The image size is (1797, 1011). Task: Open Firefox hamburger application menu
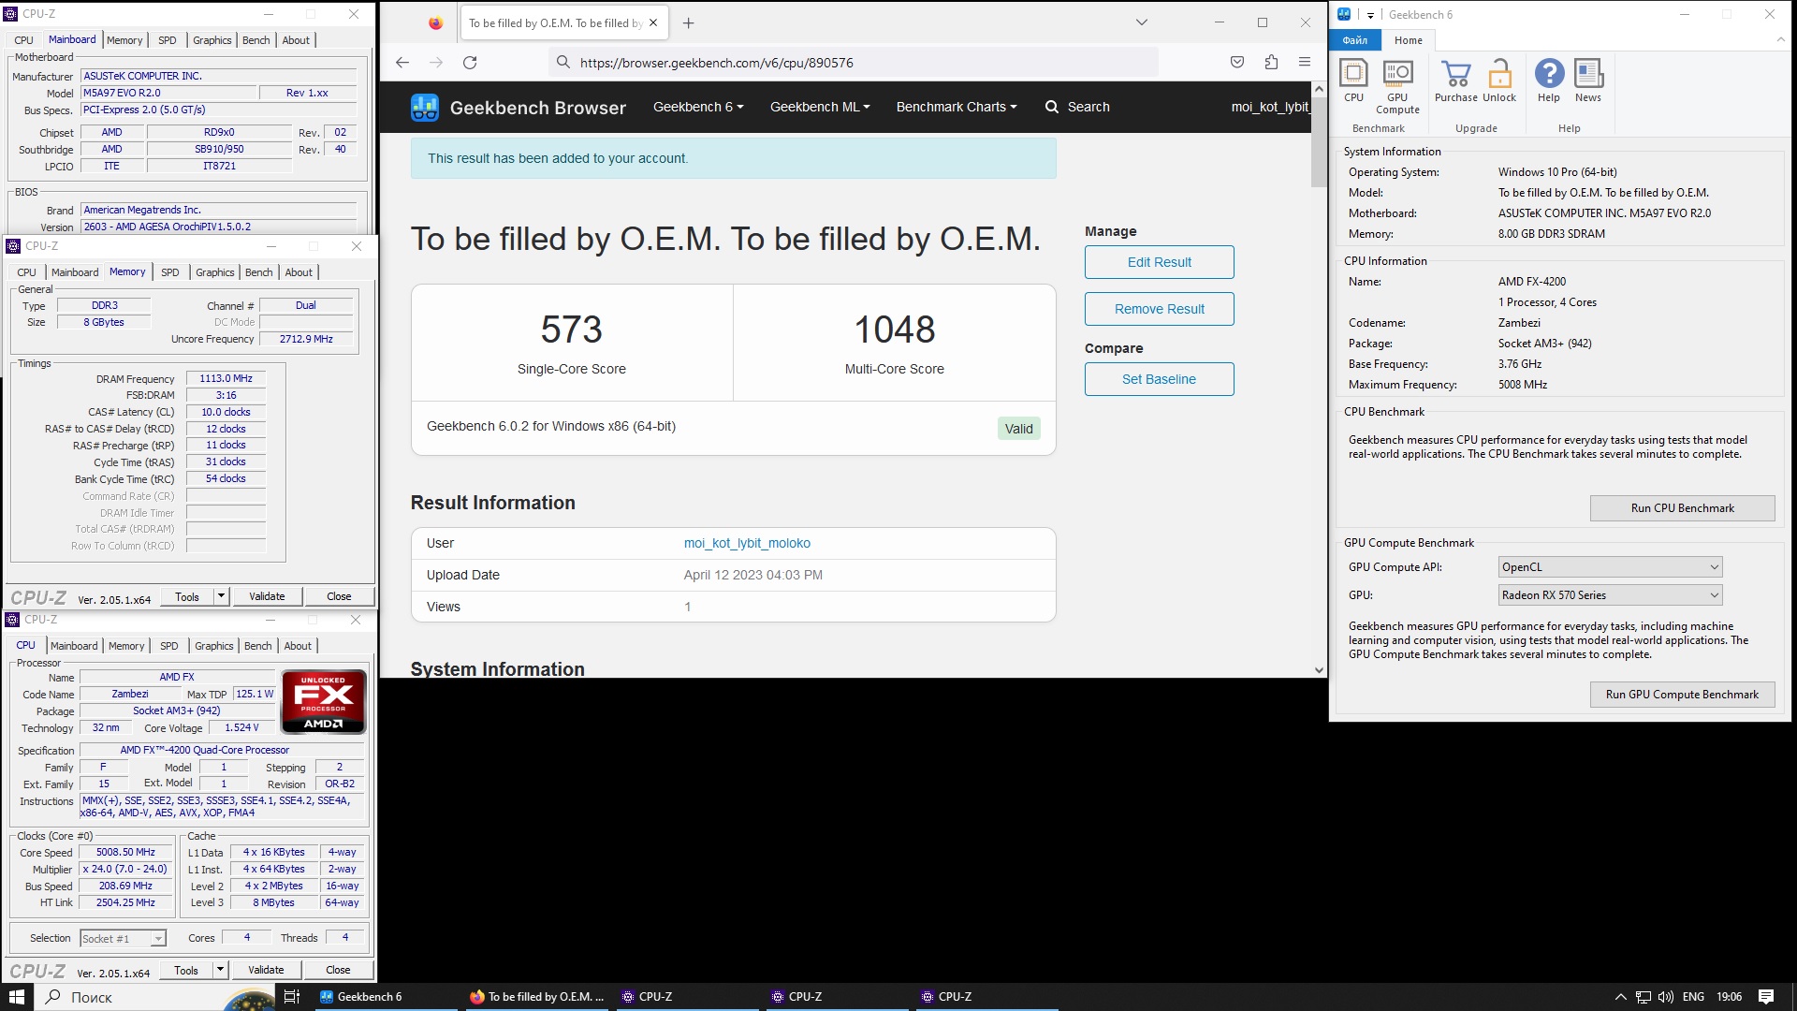(1305, 63)
